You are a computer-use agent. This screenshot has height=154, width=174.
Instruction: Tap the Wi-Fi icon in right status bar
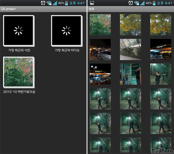click(x=137, y=3)
